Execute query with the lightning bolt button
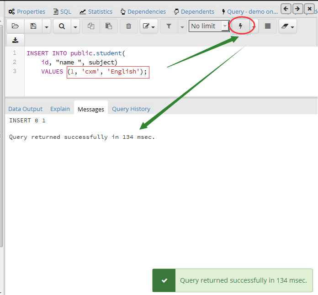Screen dimensions: 318x295 pos(241,26)
